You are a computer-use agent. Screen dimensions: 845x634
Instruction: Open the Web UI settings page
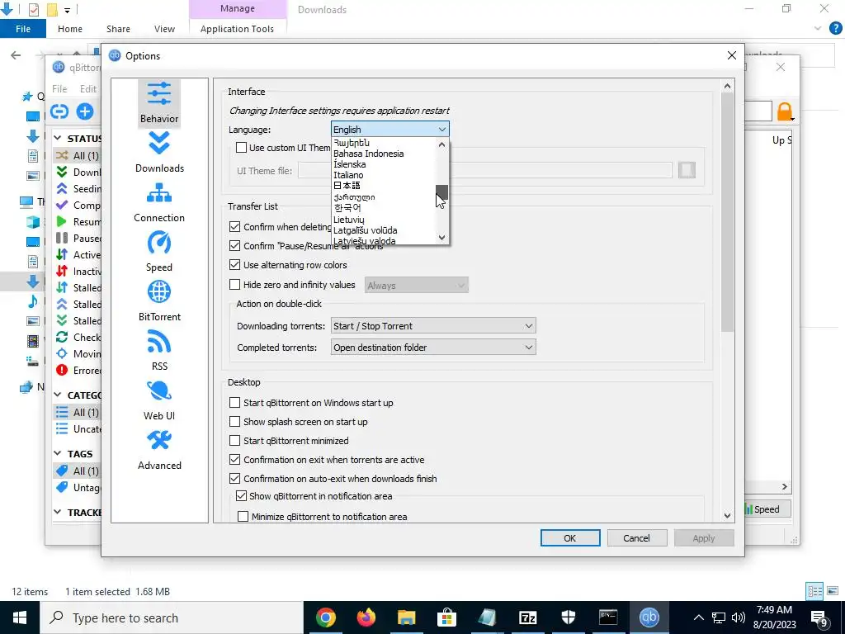pyautogui.click(x=159, y=400)
